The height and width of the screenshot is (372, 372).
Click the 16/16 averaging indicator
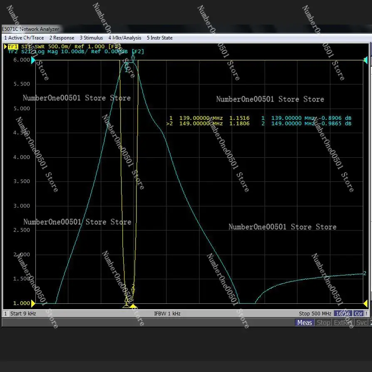point(343,314)
